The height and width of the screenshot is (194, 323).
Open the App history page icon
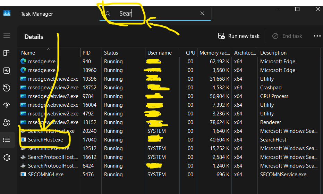[7, 88]
